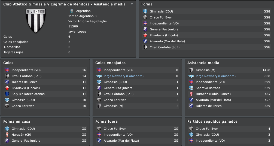The image size is (274, 146).
Task: Click Chaco For Ever badge in Forma panel
Action: tap(145, 17)
